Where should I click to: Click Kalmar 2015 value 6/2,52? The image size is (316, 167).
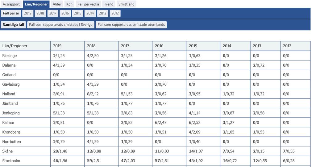pyautogui.click(x=195, y=122)
